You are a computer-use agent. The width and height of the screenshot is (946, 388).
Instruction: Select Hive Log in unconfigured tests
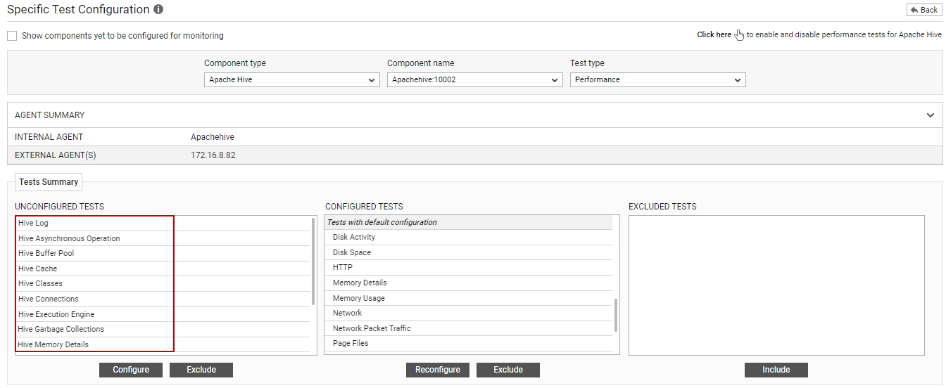point(163,224)
